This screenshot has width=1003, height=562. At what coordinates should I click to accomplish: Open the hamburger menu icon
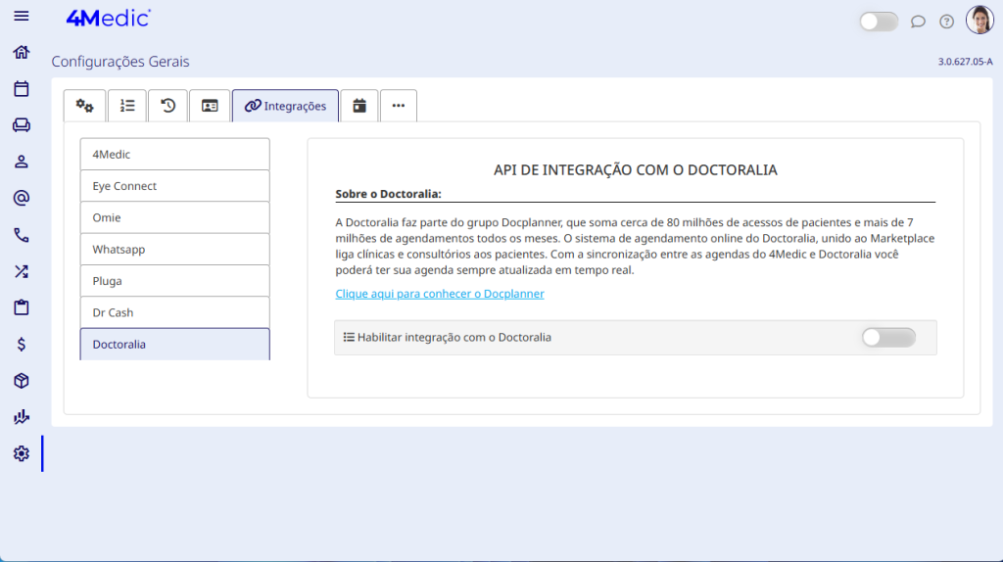point(22,16)
